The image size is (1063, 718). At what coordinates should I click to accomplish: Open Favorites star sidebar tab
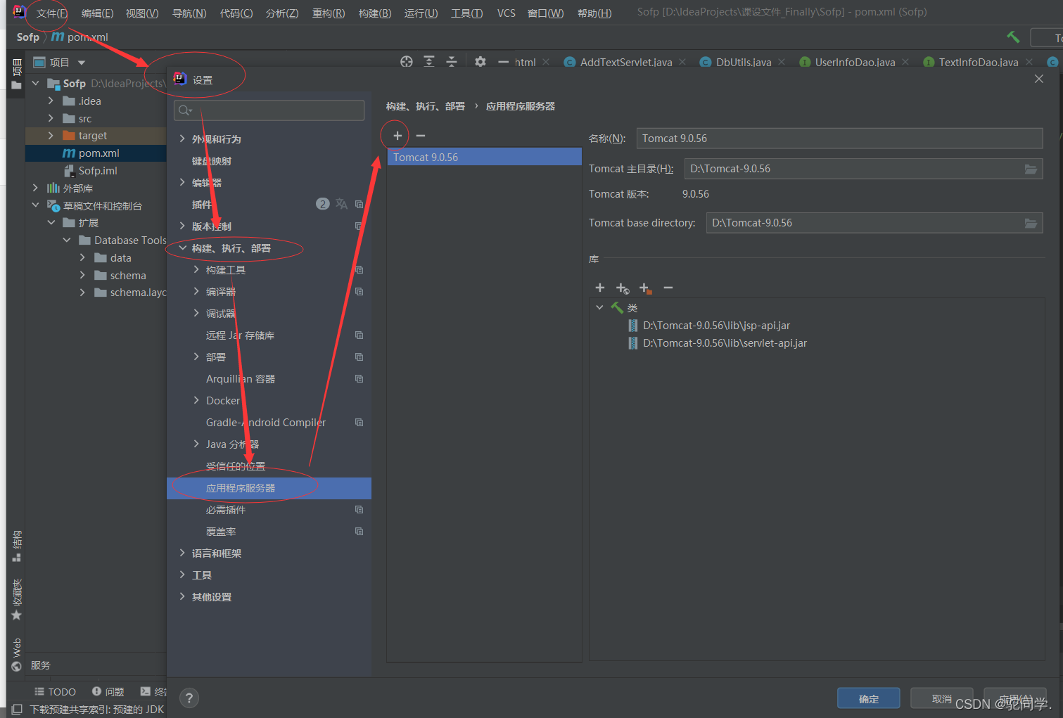[x=17, y=599]
